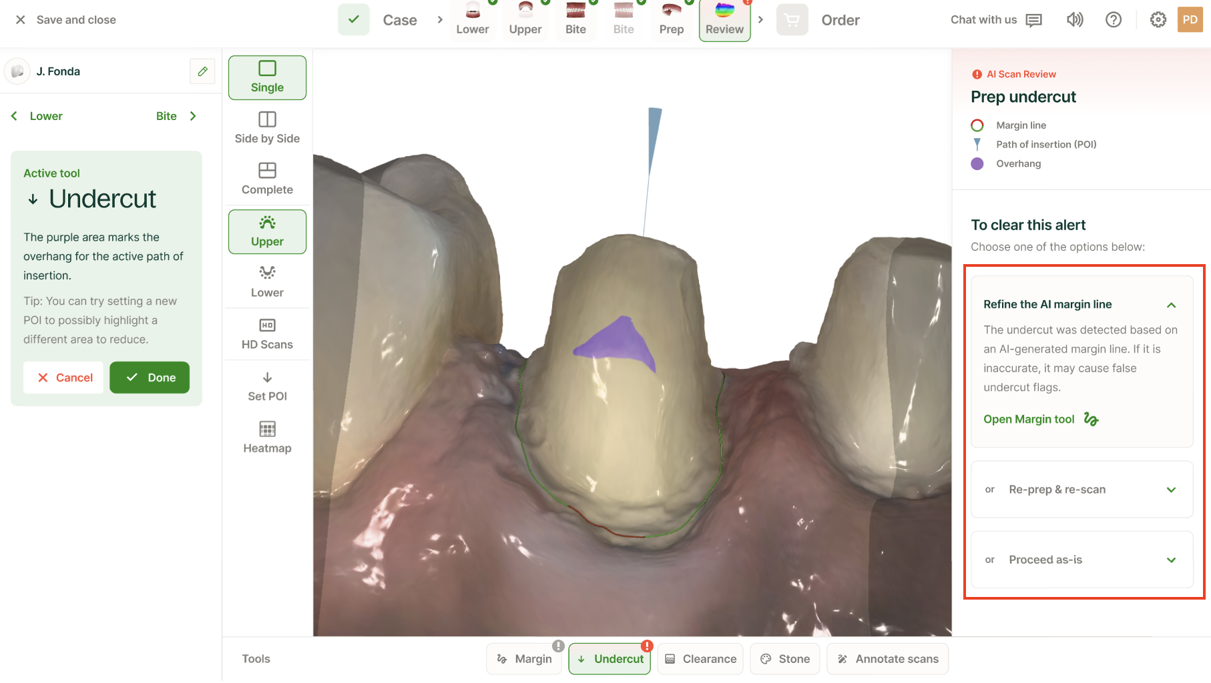Switch to Complete view layout

pos(267,179)
